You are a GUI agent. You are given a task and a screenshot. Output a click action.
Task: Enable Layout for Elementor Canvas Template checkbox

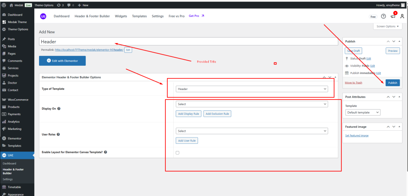(178, 153)
